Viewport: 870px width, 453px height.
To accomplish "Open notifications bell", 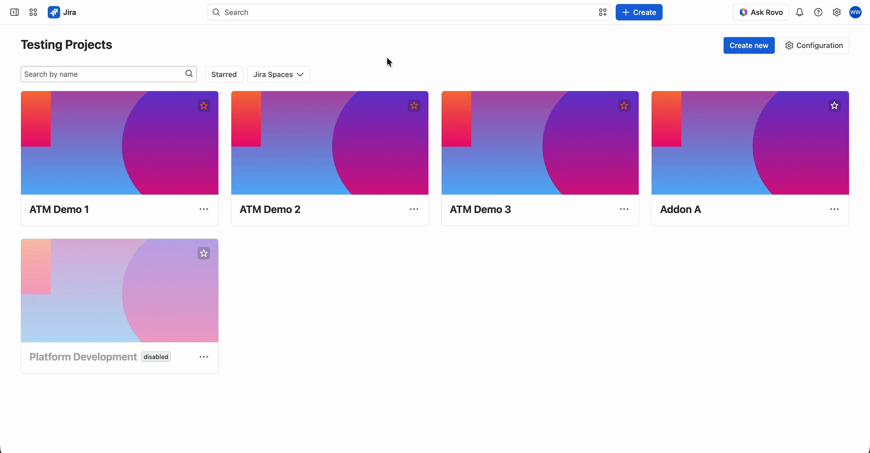I will [800, 12].
